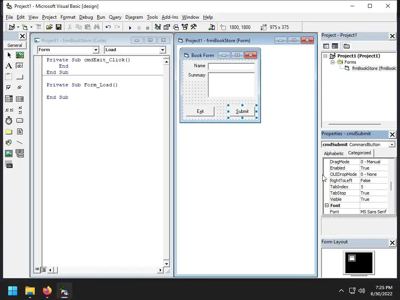Switch to the Categorized properties tab
Screen dimensions: 400x300
click(x=359, y=153)
